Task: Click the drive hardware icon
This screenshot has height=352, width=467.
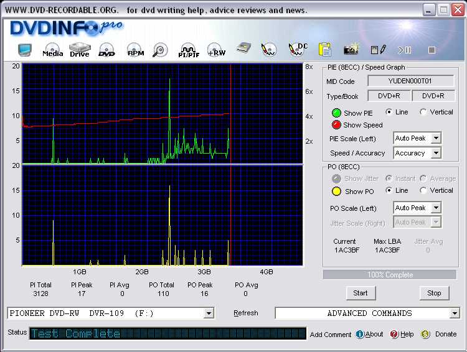Action: (x=243, y=49)
